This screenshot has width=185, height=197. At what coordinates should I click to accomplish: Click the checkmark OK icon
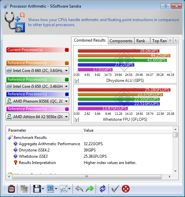(115, 189)
